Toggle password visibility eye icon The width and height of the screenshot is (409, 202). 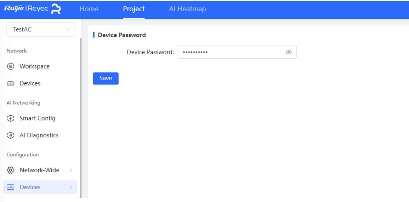coord(289,52)
